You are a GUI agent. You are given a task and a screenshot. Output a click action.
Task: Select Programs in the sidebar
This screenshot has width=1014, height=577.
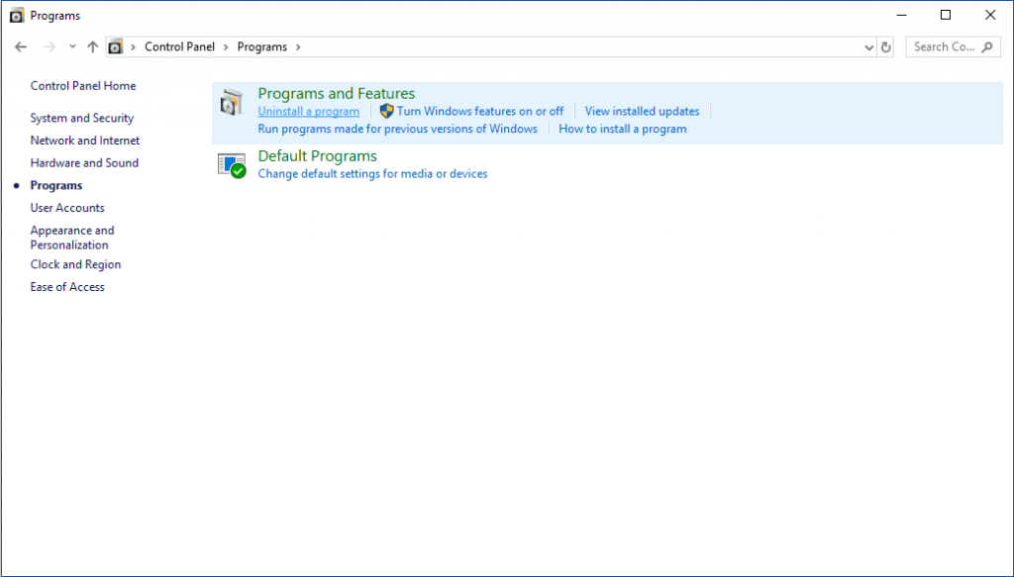[x=56, y=185]
